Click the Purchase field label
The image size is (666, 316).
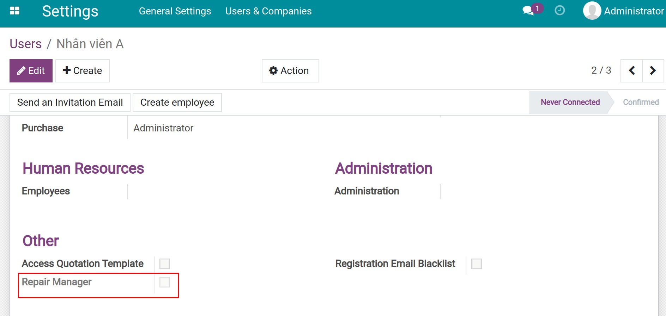(42, 128)
